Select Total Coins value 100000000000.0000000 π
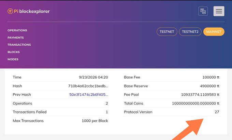Viewport: 232px width, 140px height. pos(195,103)
